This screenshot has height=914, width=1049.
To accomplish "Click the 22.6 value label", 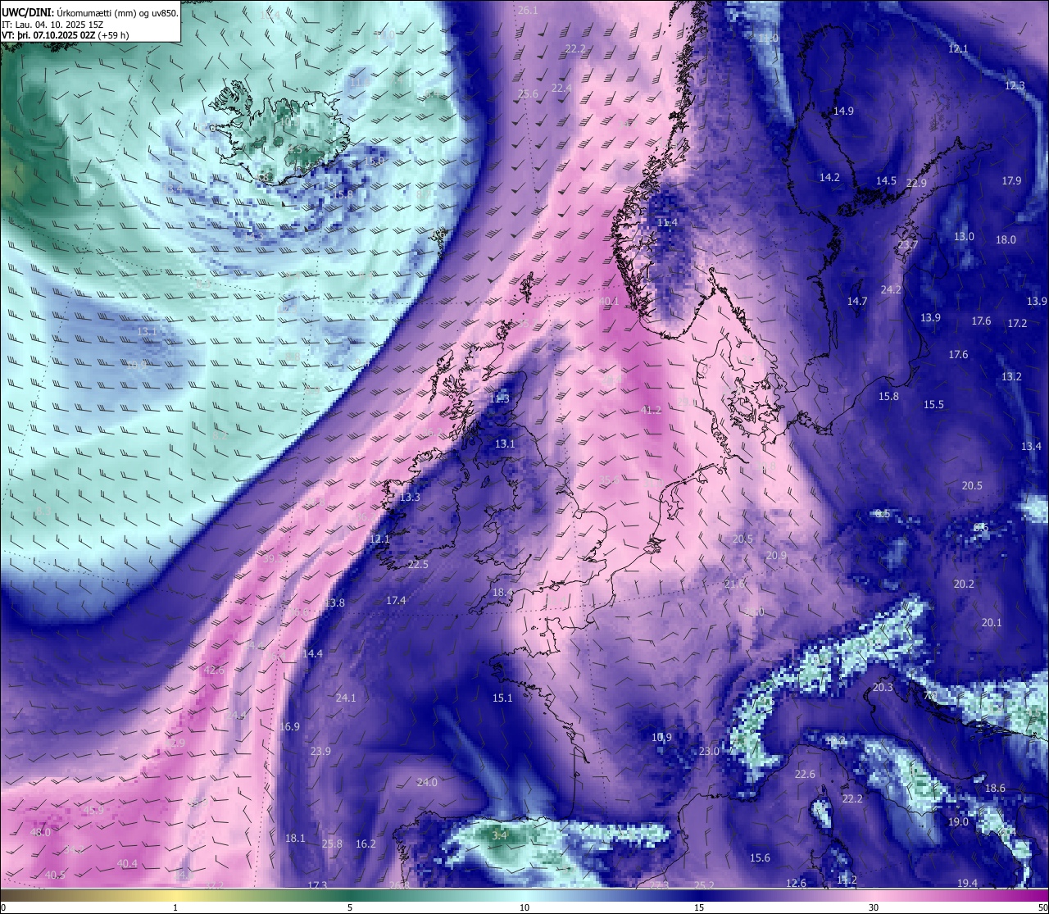I will coord(805,775).
